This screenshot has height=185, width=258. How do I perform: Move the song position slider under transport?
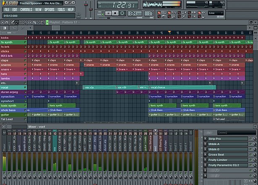108,18
